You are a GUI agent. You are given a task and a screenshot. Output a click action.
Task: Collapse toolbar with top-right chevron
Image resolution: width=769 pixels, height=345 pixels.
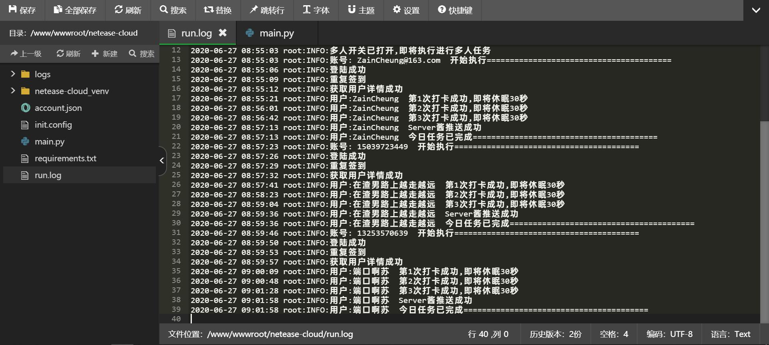[756, 10]
